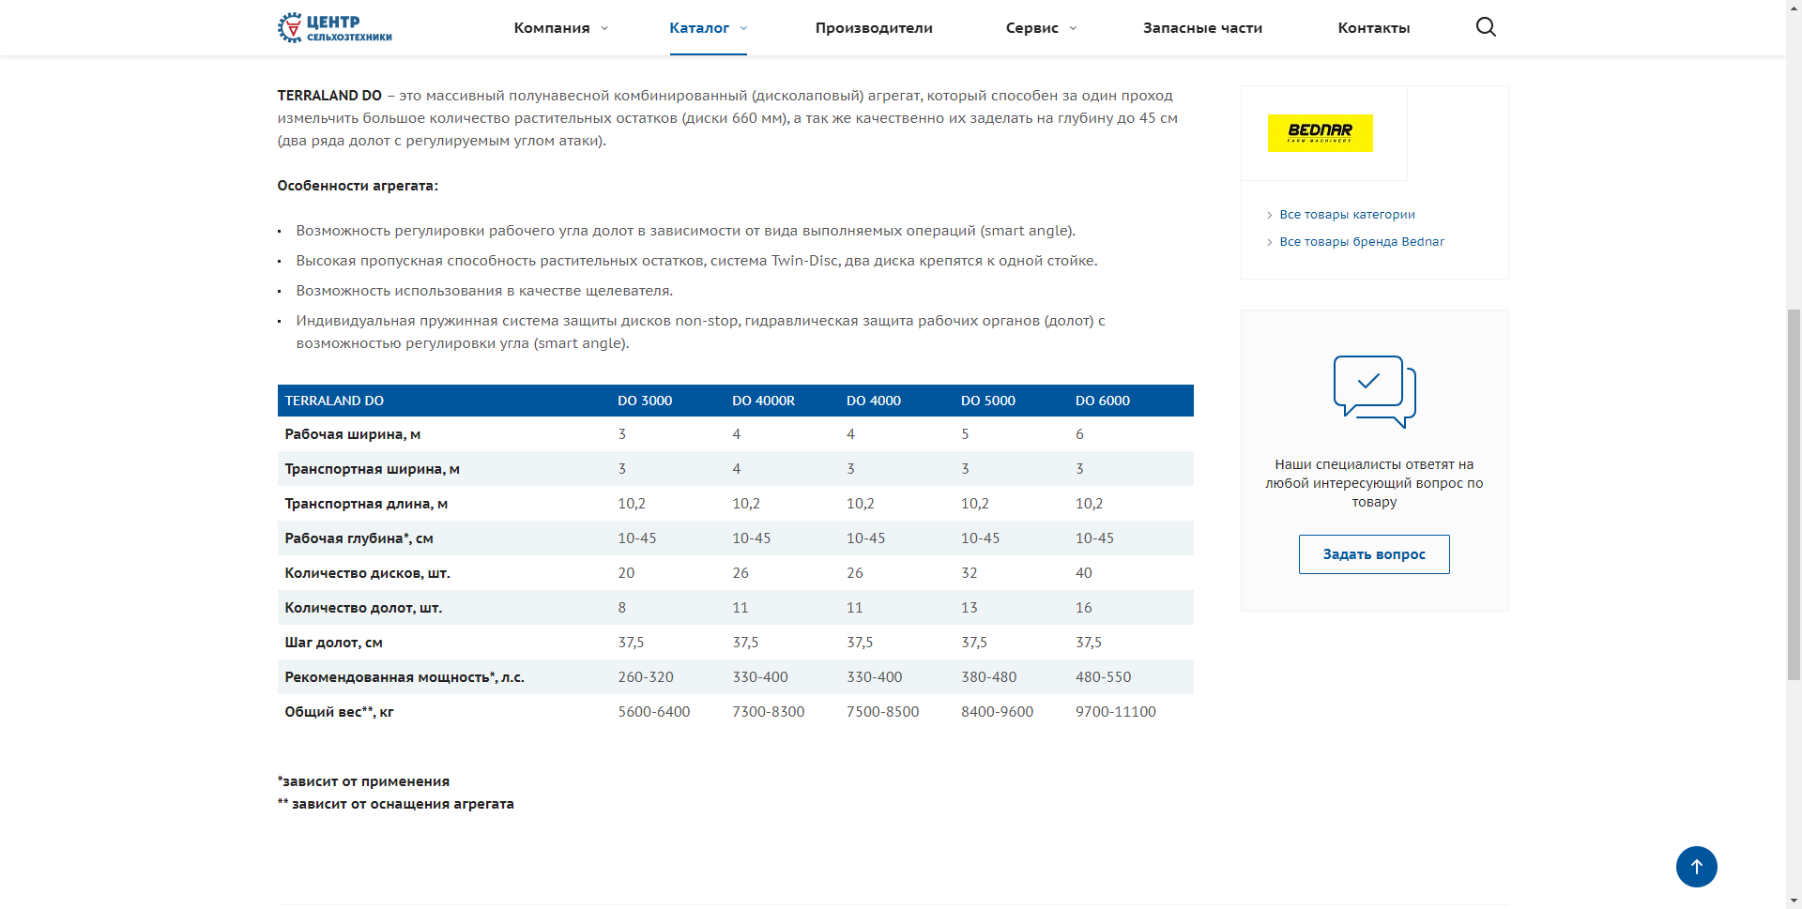The width and height of the screenshot is (1802, 909).
Task: Click the DO 3000 column header
Action: click(x=645, y=401)
